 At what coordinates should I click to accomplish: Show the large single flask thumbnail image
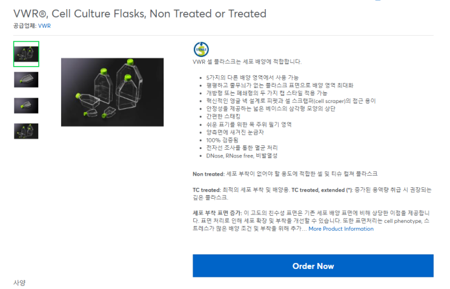coord(26,80)
